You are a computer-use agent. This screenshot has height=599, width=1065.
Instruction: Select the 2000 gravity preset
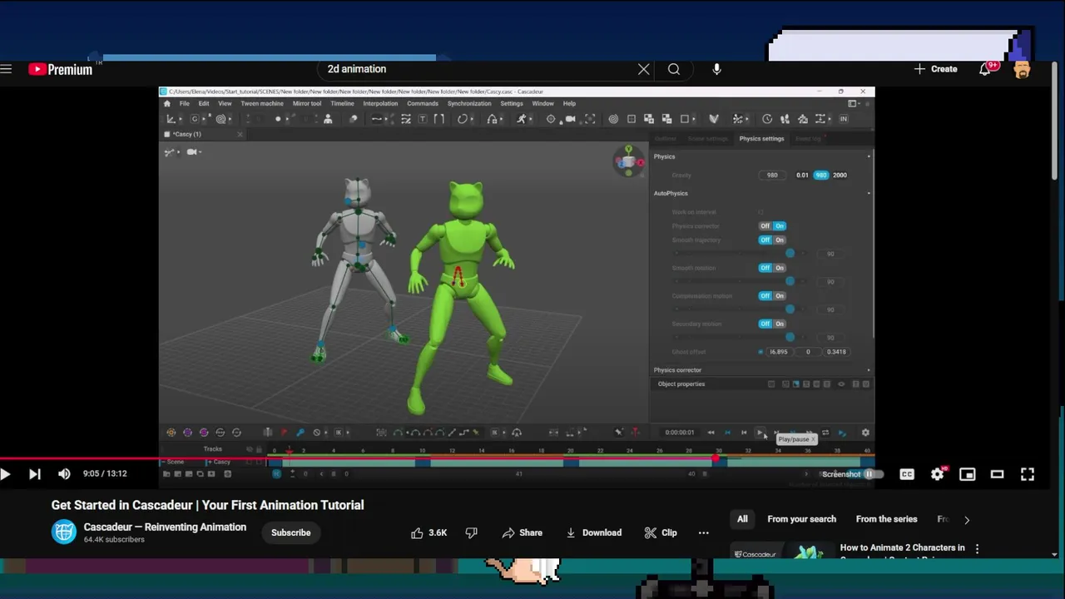840,176
